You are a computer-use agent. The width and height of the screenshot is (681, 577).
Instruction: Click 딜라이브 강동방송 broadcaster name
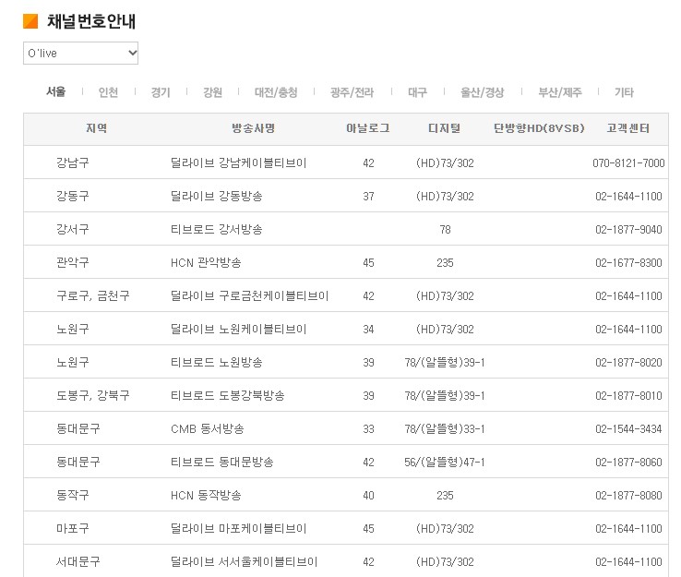pyautogui.click(x=216, y=196)
